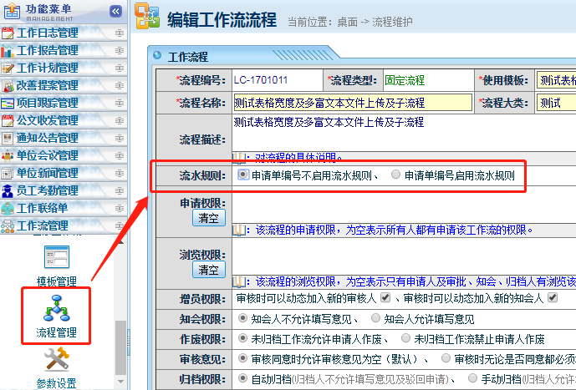The width and height of the screenshot is (576, 390).
Task: Clear 浏览权限 with 清空 button
Action: click(x=209, y=270)
